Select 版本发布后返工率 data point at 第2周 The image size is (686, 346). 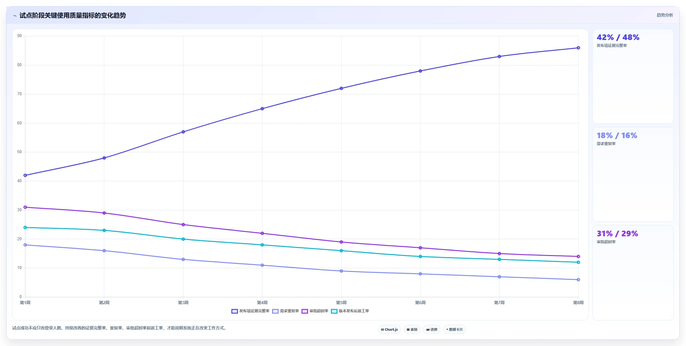[104, 230]
